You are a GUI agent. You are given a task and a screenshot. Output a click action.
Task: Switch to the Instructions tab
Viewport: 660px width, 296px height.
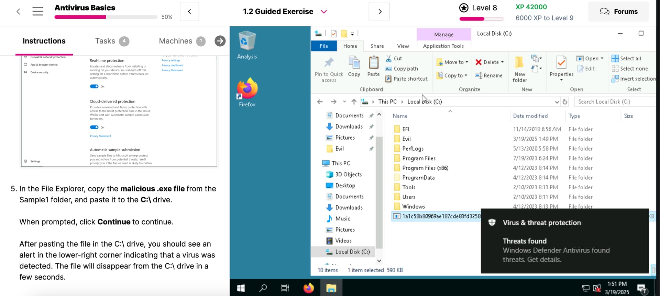click(44, 41)
